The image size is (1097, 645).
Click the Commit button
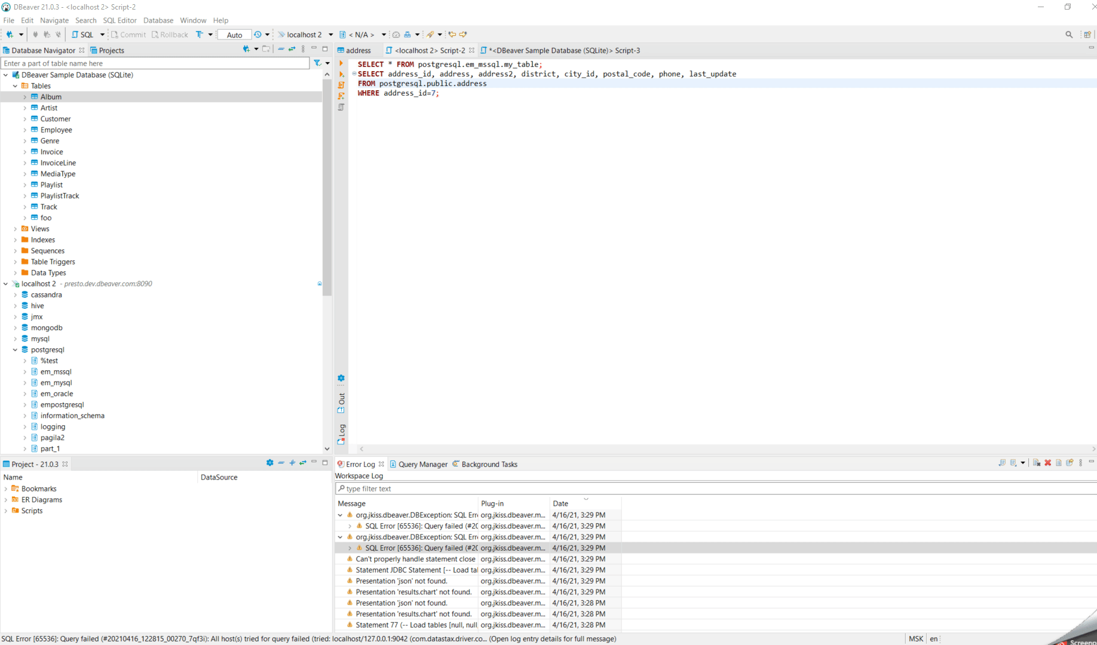pos(128,34)
